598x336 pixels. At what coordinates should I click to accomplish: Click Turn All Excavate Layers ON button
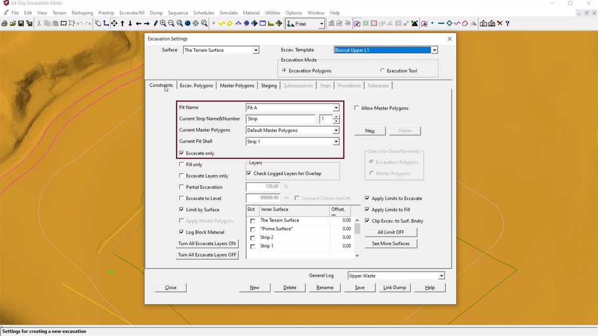click(207, 243)
